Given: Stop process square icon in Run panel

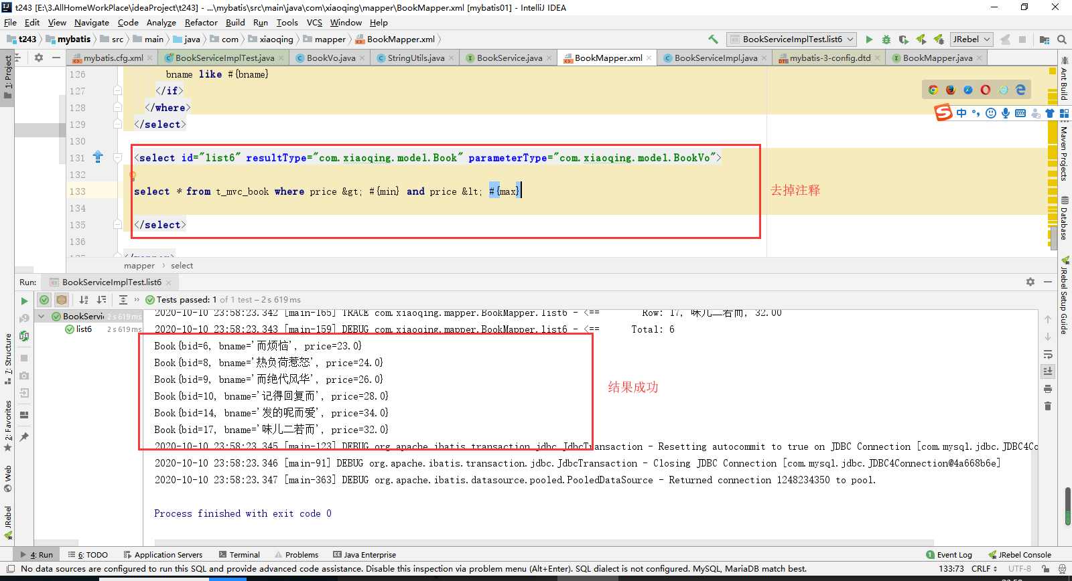Looking at the screenshot, I should 24,358.
